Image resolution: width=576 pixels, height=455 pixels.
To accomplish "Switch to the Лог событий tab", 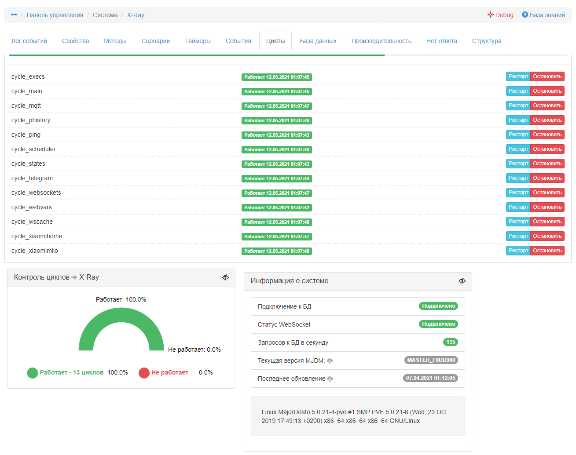I will coord(29,41).
